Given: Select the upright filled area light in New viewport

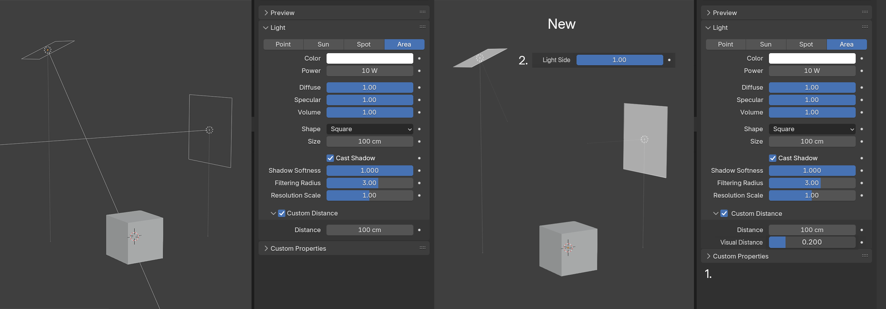Looking at the screenshot, I should [645, 140].
